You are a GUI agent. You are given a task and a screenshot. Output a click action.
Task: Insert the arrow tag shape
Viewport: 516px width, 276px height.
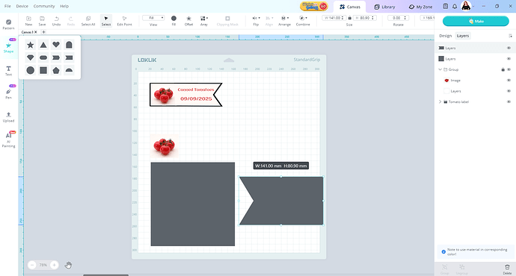coord(56,57)
